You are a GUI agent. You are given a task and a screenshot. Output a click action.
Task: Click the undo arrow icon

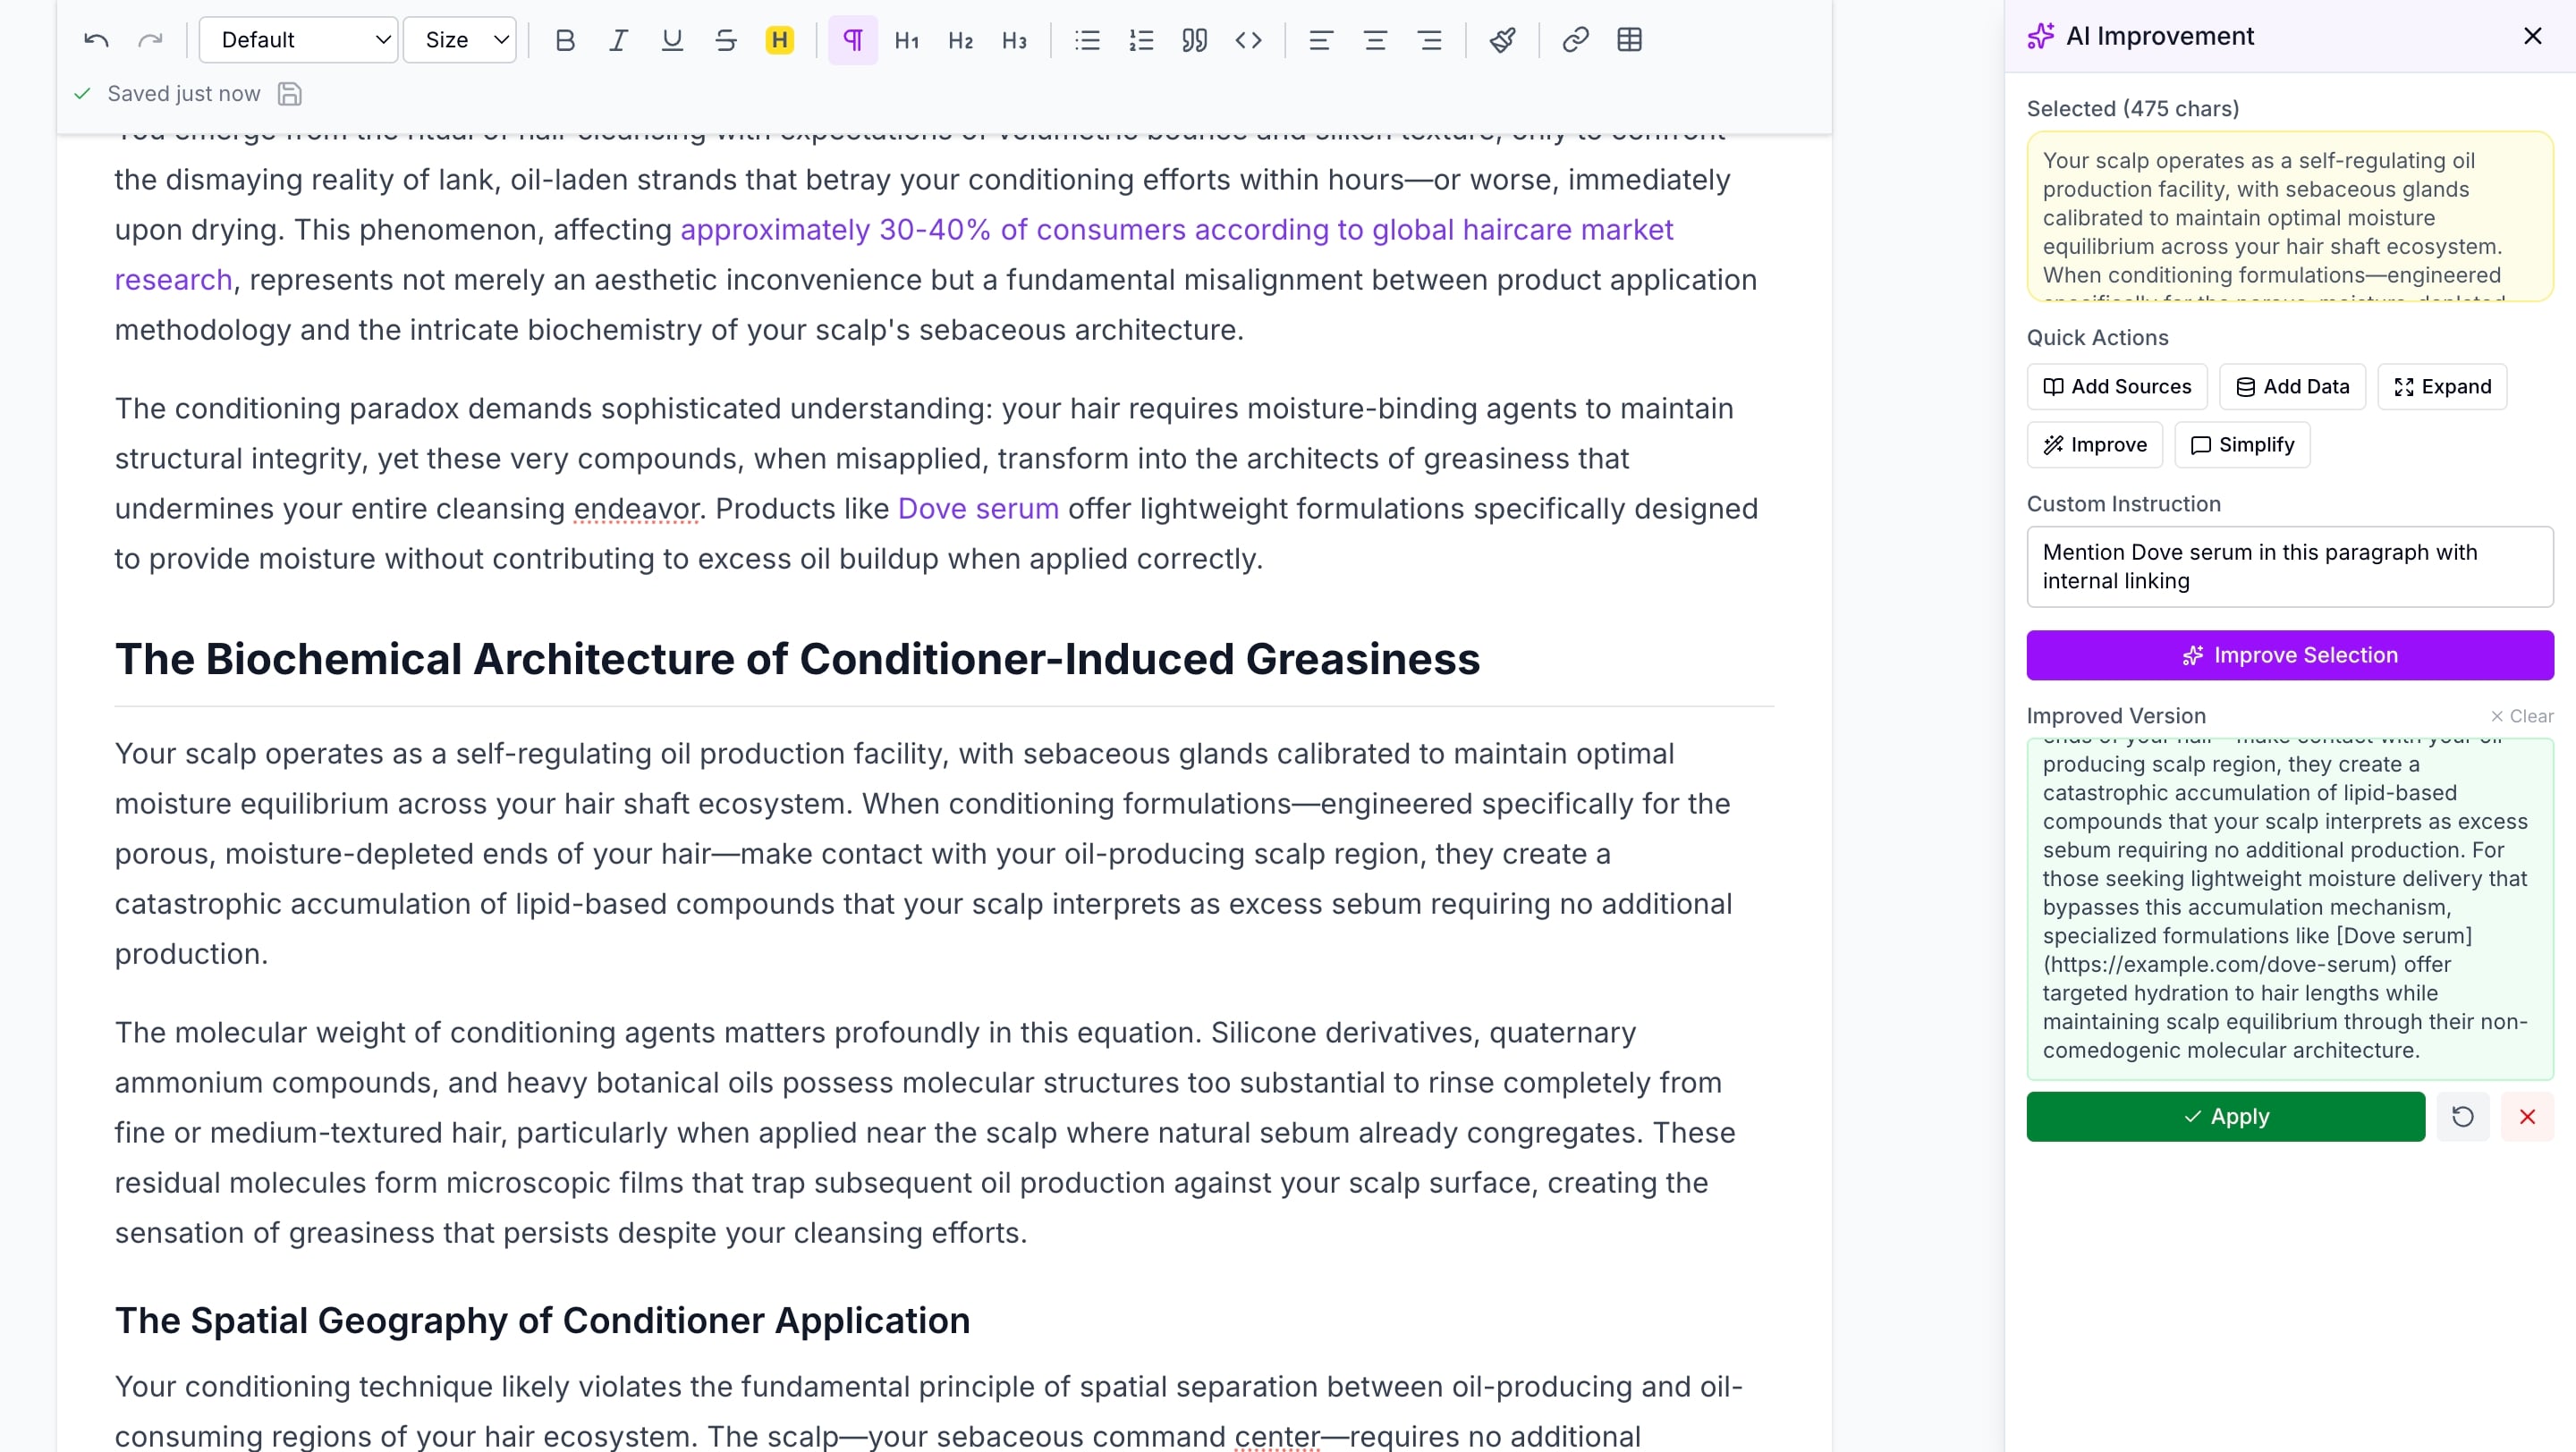pos(96,40)
